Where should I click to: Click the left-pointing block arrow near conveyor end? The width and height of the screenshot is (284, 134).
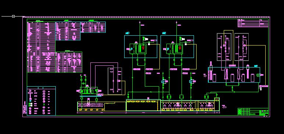224,107
